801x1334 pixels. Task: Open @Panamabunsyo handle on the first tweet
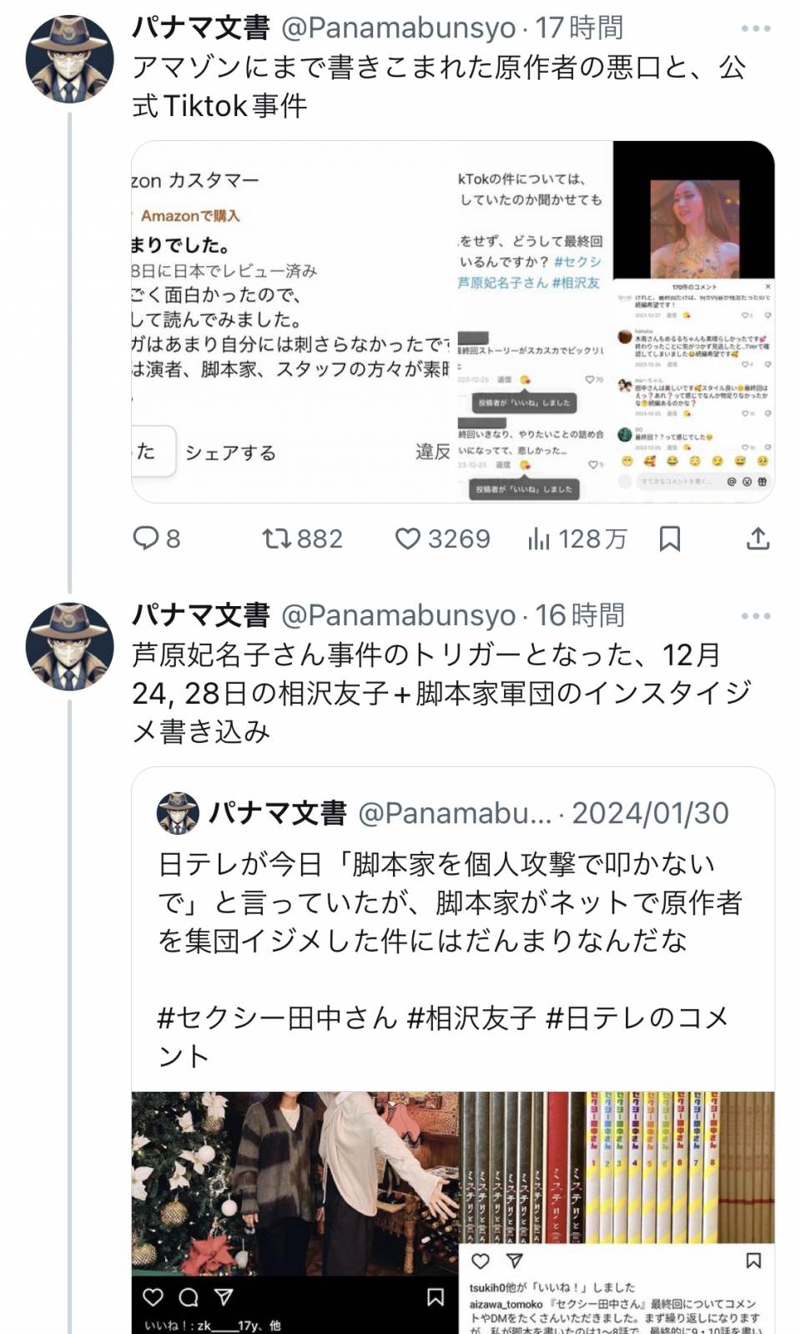tap(399, 28)
